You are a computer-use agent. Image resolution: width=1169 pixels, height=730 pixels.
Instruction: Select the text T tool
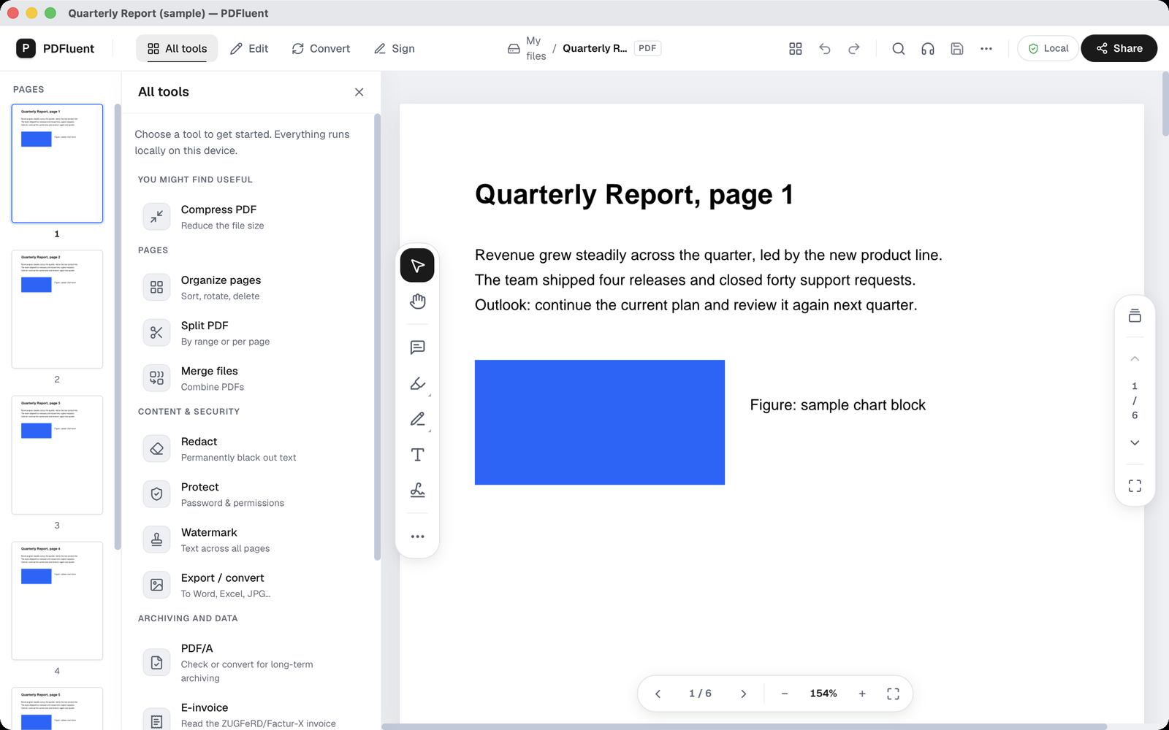pyautogui.click(x=417, y=455)
